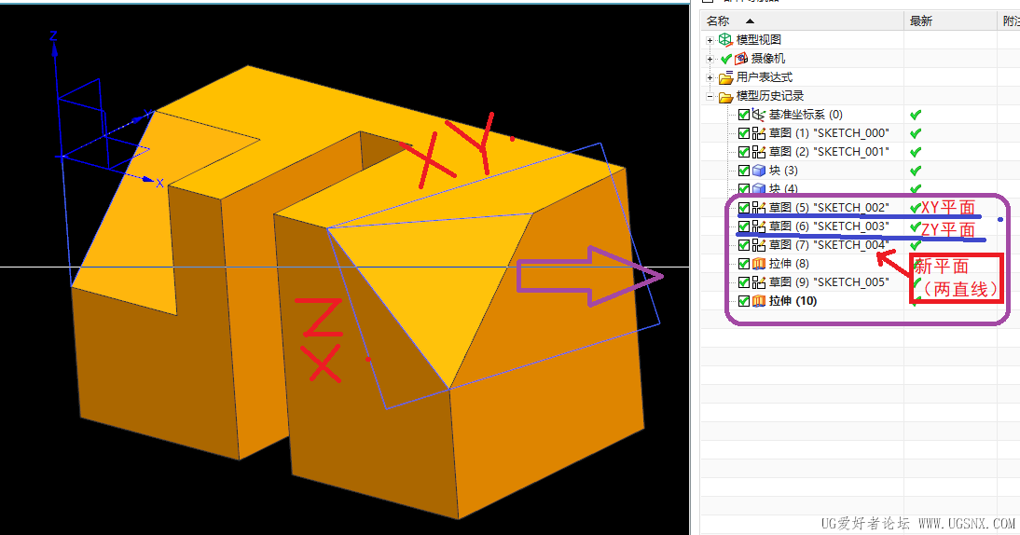
Task: Click the 最新 status check for SKETCH_001
Action: [916, 152]
